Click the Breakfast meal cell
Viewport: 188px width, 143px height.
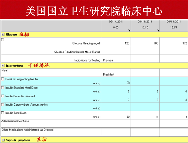click(116, 73)
